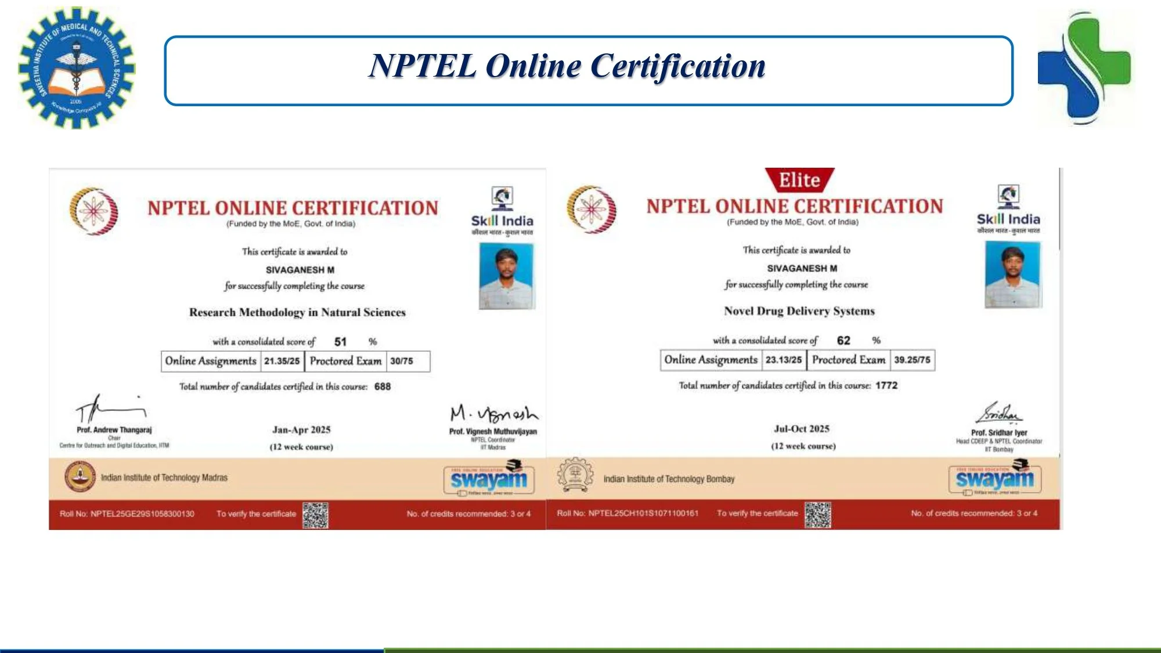Click the blue-green medical cross logo
This screenshot has height=653, width=1161.
pos(1084,68)
